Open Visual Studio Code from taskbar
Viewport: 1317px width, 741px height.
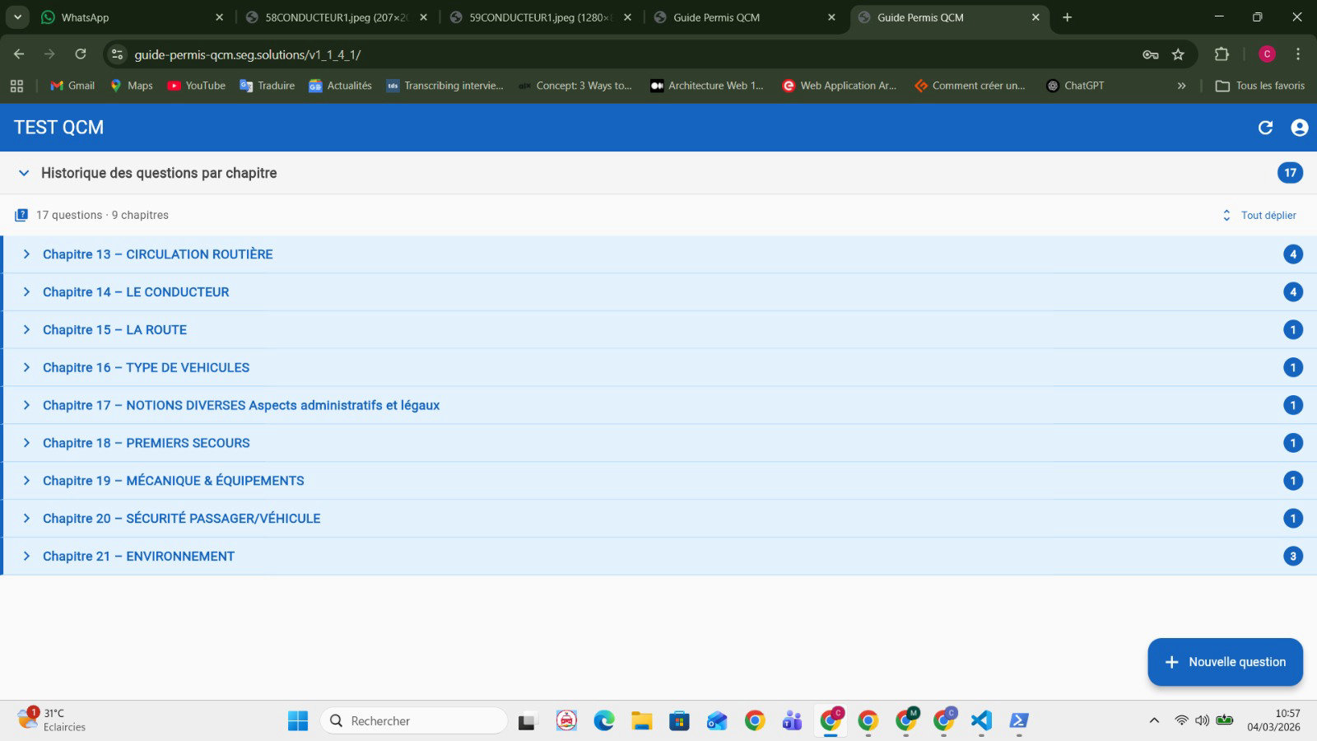tap(981, 720)
